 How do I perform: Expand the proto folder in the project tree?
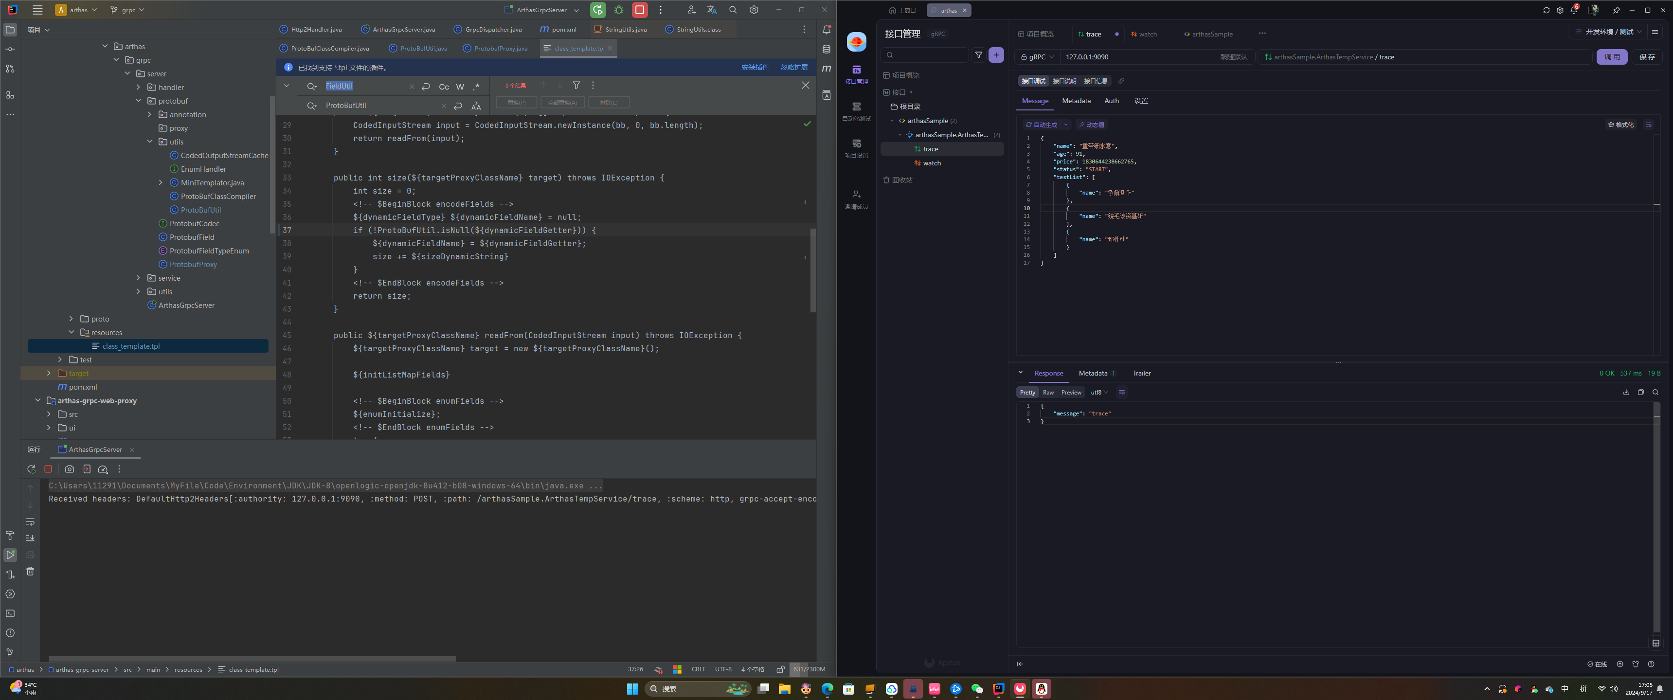click(x=72, y=319)
